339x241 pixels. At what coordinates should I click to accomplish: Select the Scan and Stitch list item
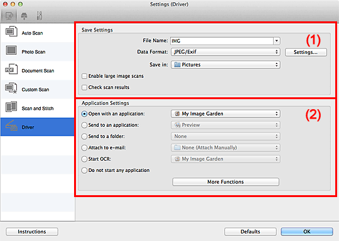click(x=38, y=108)
